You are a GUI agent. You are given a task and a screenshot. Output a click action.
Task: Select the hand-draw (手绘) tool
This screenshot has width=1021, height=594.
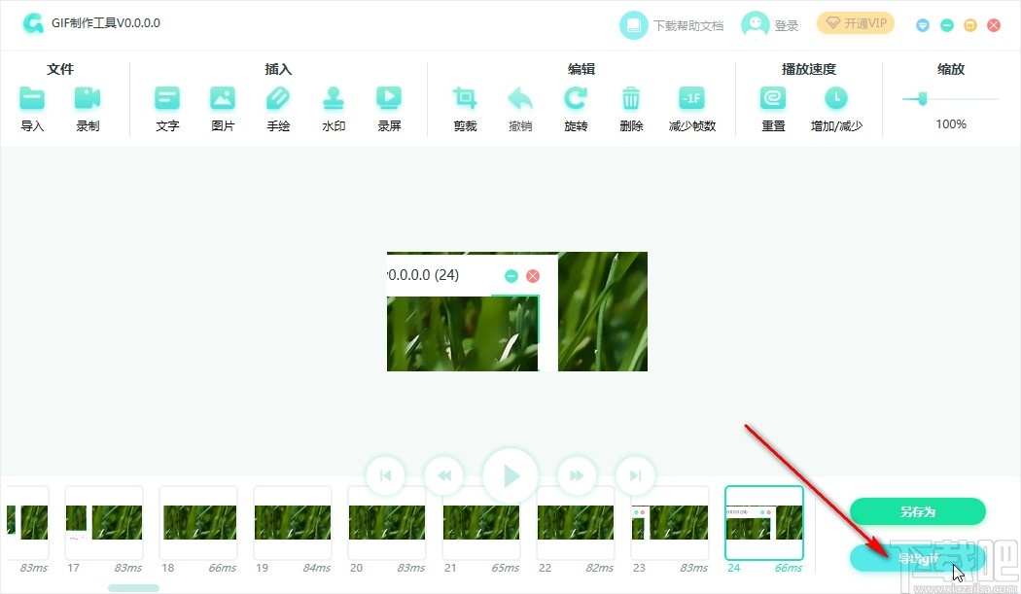pyautogui.click(x=278, y=98)
